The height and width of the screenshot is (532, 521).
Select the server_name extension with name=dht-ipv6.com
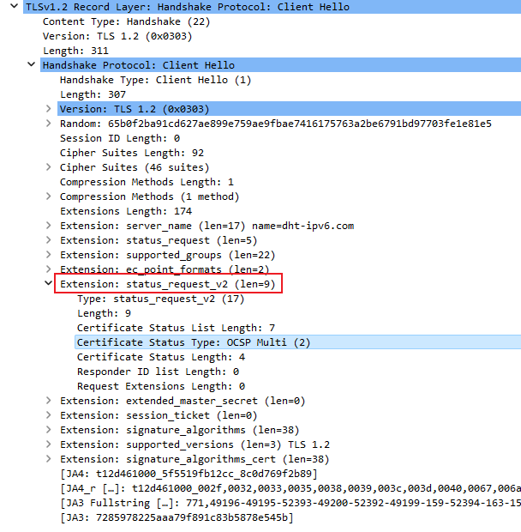coord(207,226)
